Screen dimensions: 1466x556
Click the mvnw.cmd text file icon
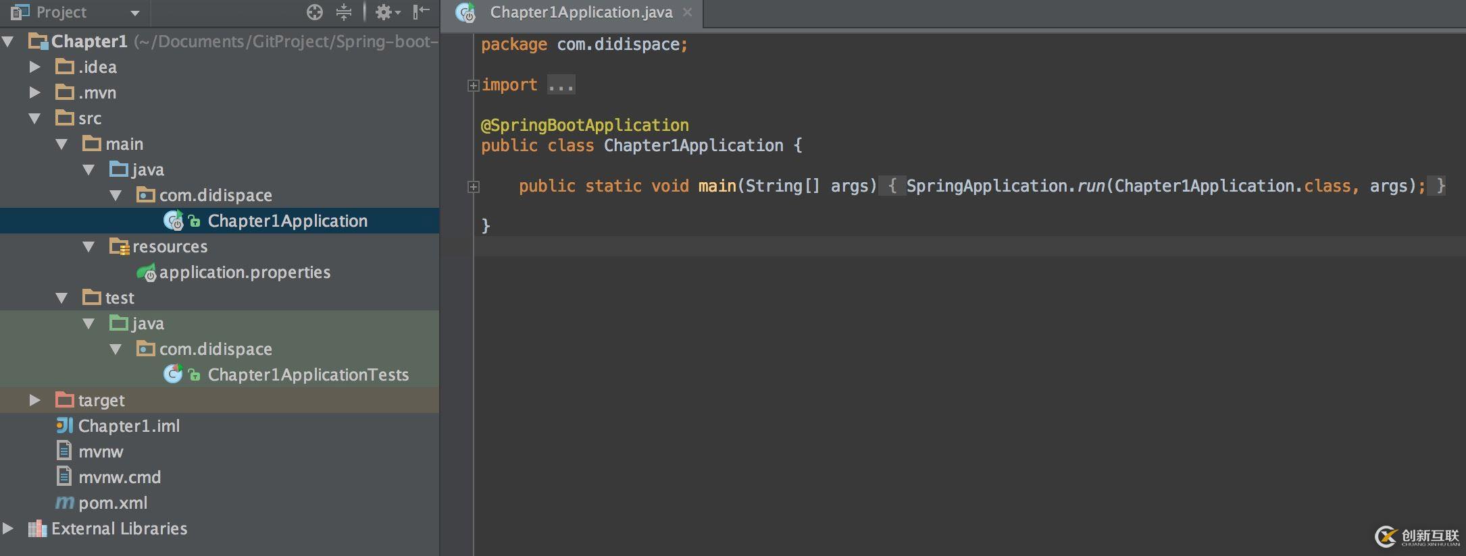point(64,476)
